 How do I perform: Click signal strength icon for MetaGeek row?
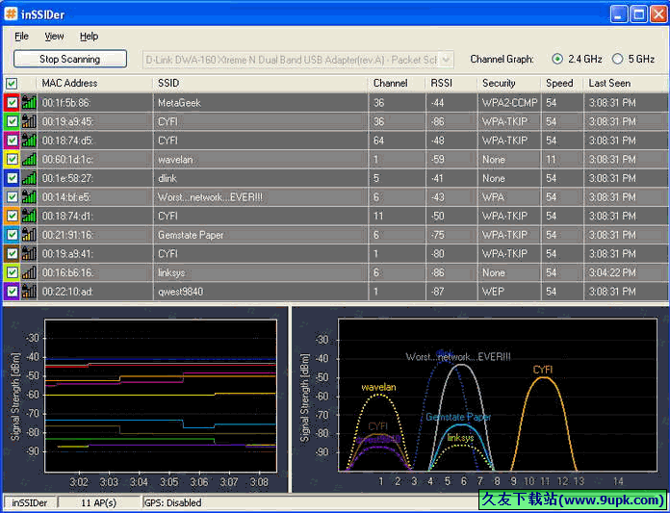coord(29,103)
